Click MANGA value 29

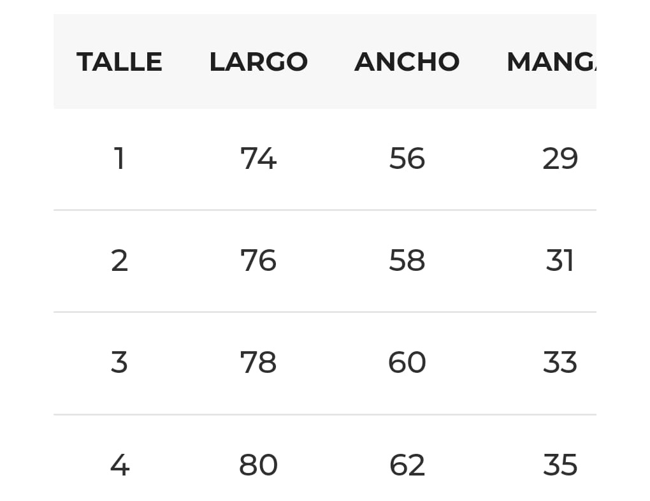(x=560, y=159)
